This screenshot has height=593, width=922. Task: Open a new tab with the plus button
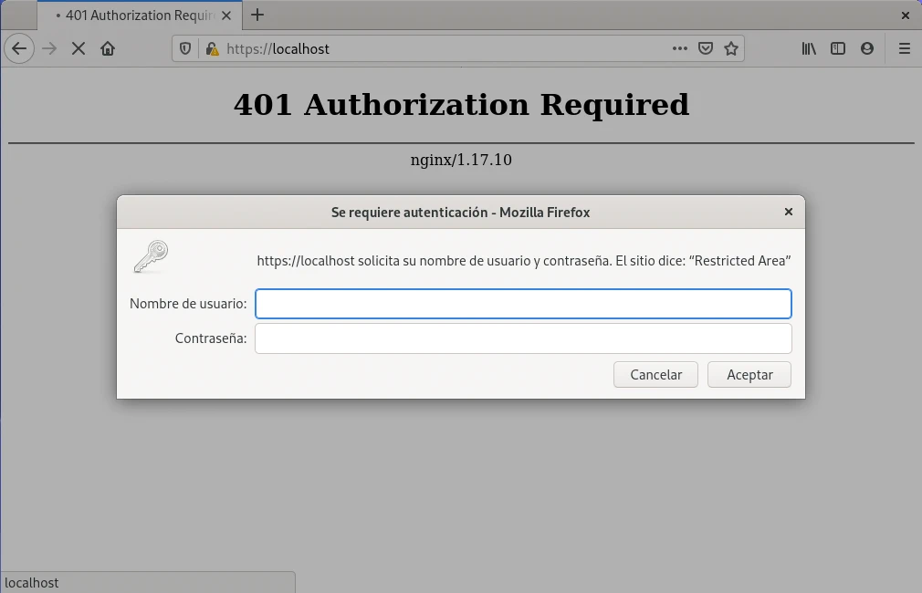point(257,15)
